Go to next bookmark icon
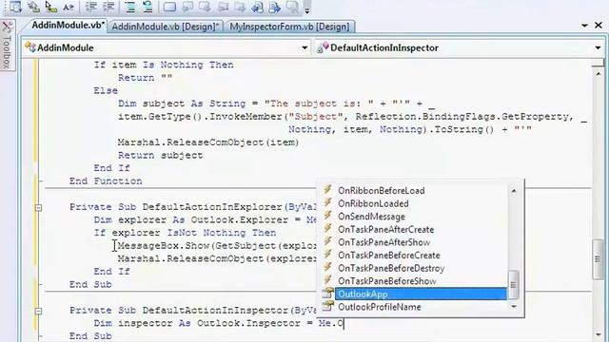Viewport: 609px width, 342px height. coord(205,7)
